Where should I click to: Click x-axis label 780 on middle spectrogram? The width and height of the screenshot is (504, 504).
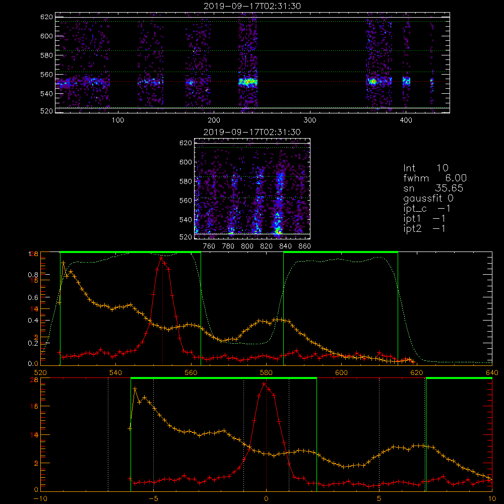click(228, 246)
